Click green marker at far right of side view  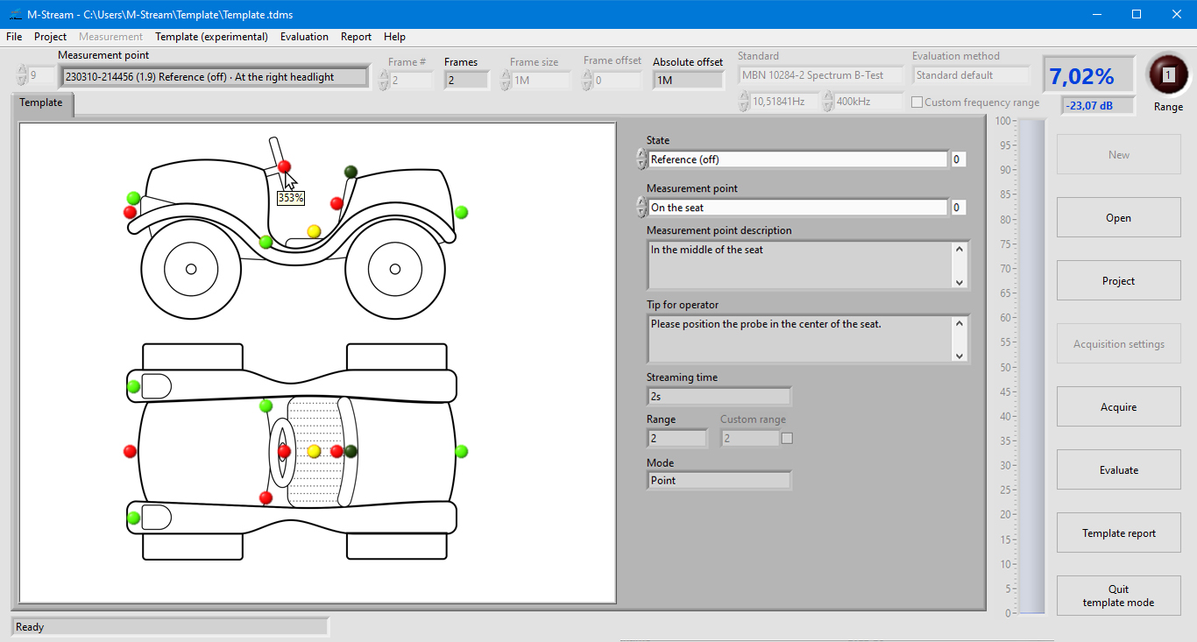[x=461, y=212]
